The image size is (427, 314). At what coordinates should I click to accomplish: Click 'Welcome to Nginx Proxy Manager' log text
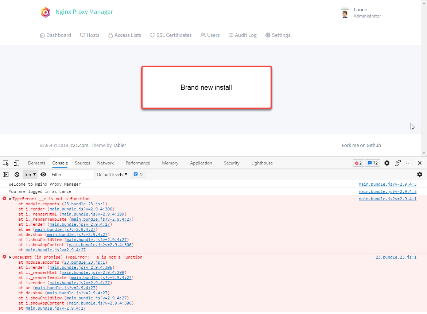click(x=44, y=185)
